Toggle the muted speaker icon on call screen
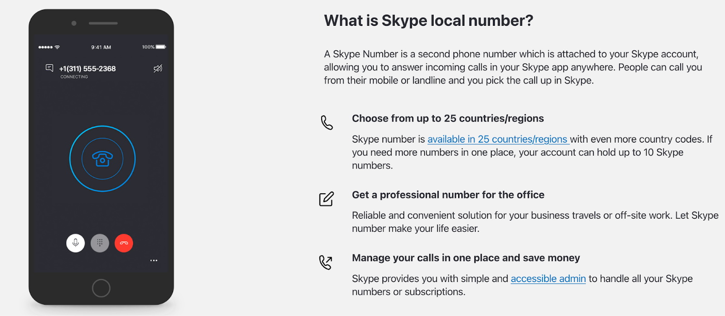This screenshot has width=725, height=316. [158, 68]
